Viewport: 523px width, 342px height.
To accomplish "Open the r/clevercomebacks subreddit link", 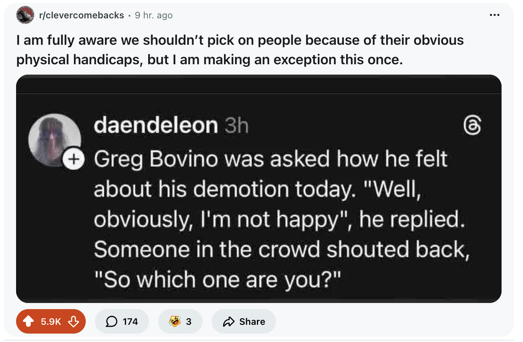I will [81, 15].
